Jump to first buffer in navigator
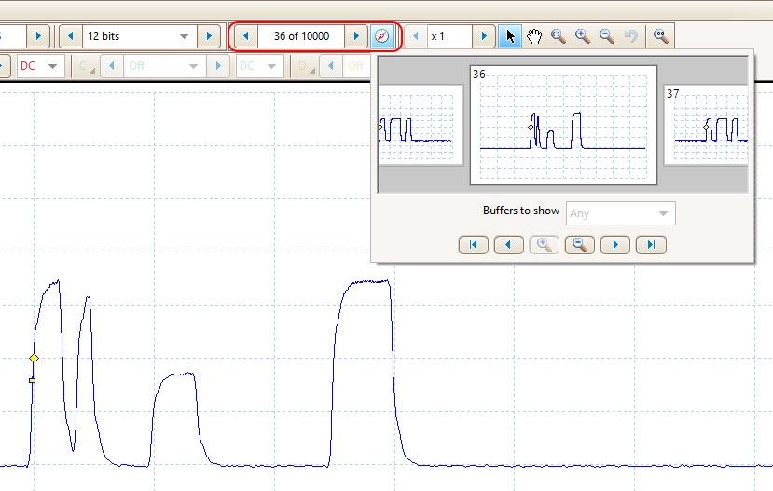The width and height of the screenshot is (773, 491). click(x=474, y=245)
